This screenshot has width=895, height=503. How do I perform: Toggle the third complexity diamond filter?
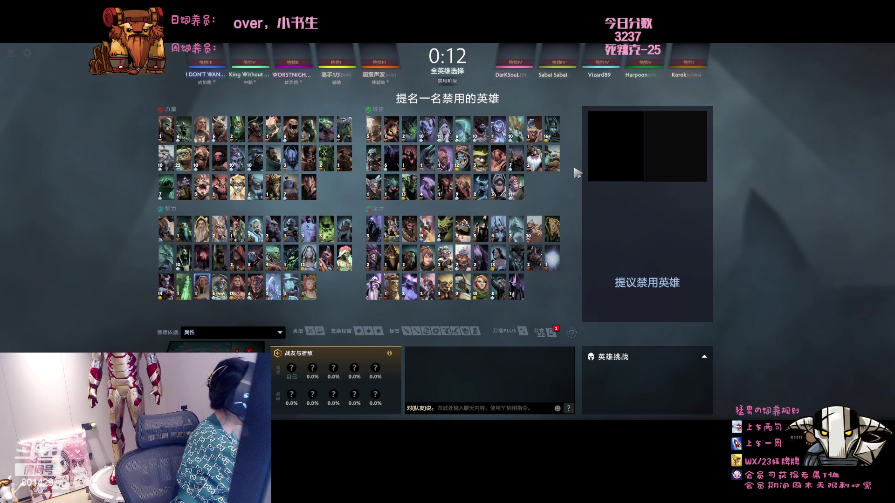pyautogui.click(x=379, y=331)
